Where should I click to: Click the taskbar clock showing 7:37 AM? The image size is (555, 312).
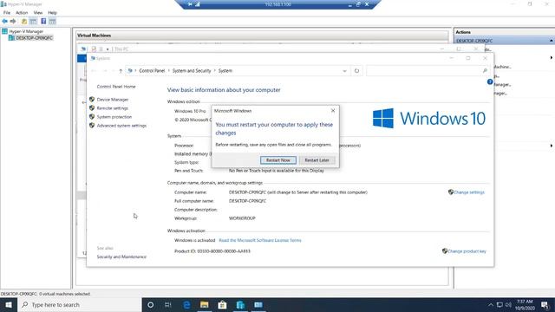[525, 304]
